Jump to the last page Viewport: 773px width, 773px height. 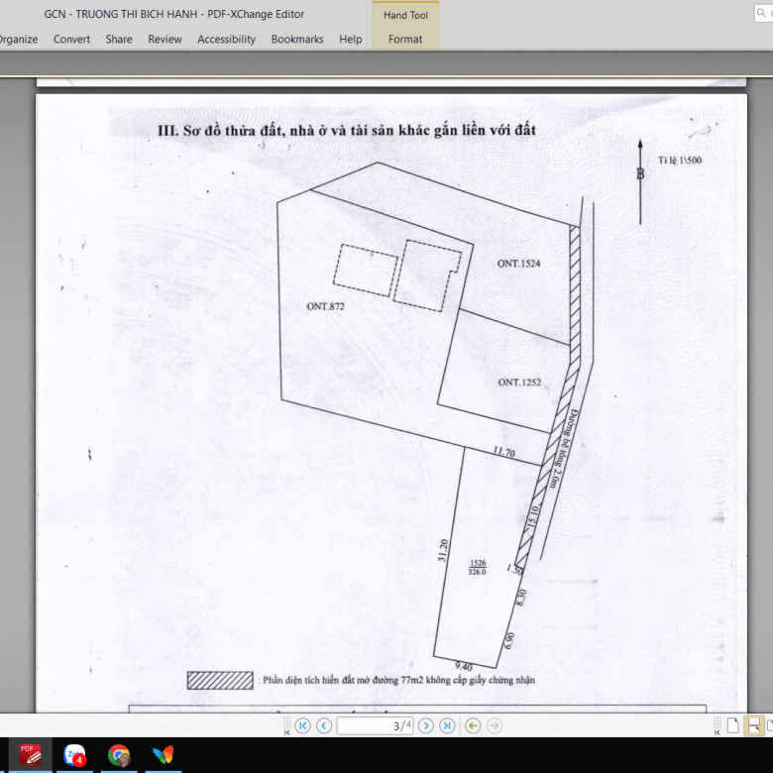pos(447,725)
